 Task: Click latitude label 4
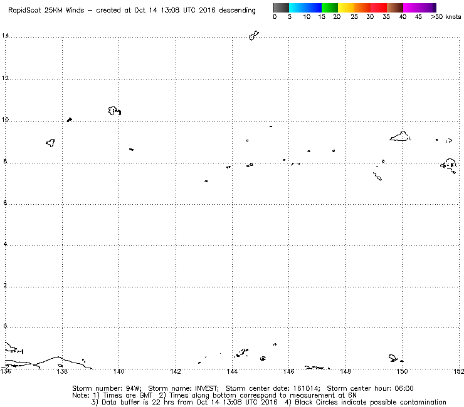[5, 244]
